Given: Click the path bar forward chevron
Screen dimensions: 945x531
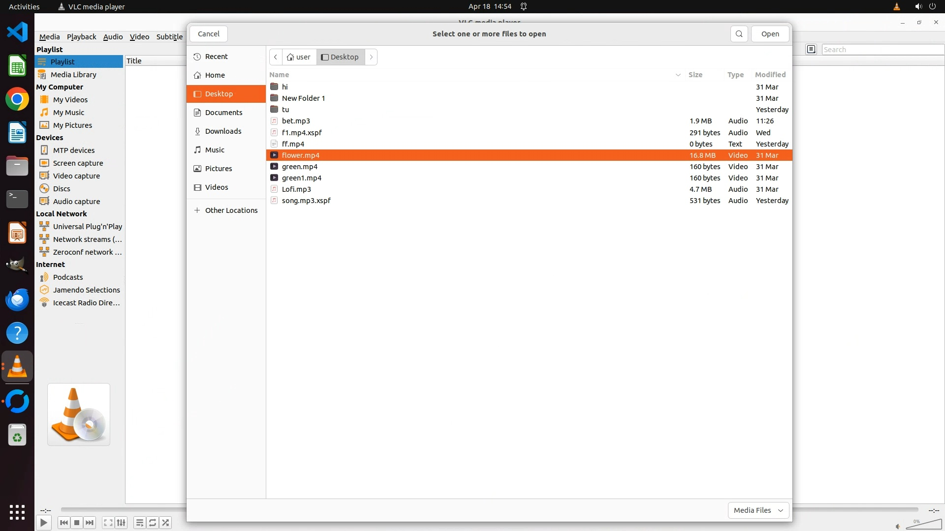Looking at the screenshot, I should click(x=371, y=57).
